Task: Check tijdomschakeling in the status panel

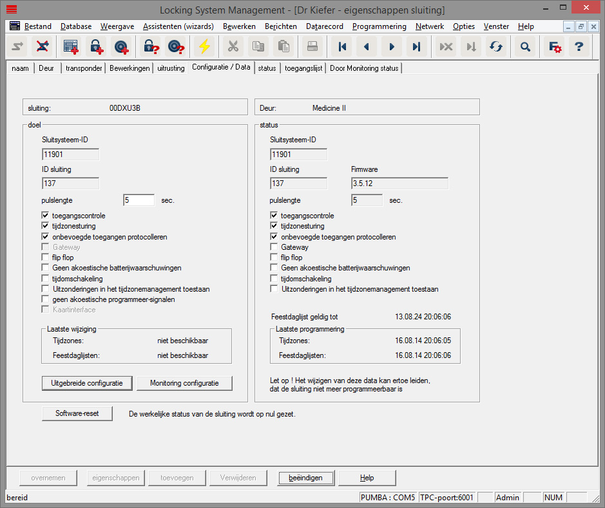Action: 273,278
